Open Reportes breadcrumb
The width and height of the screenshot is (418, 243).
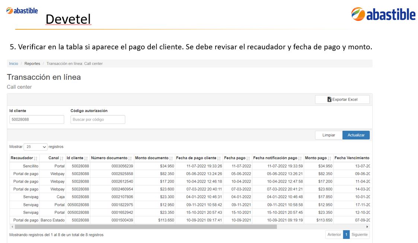32,63
